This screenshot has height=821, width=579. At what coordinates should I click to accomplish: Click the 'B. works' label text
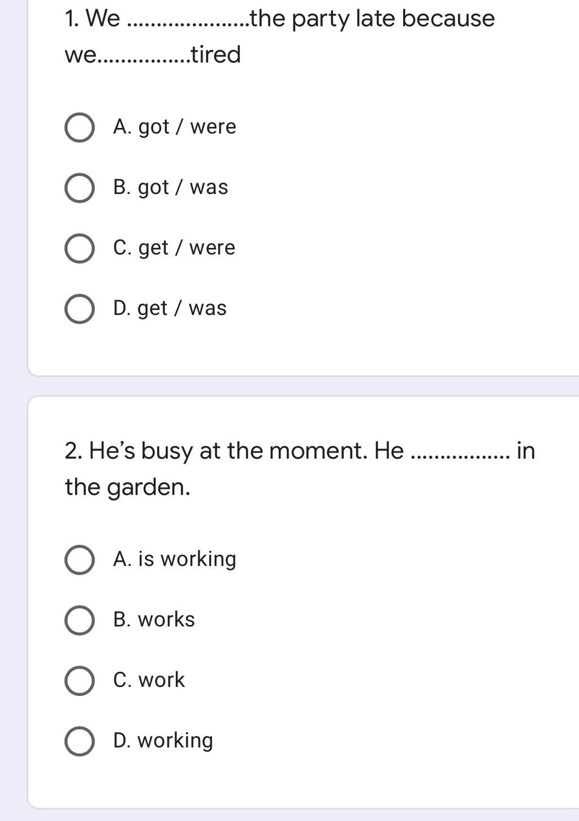154,619
